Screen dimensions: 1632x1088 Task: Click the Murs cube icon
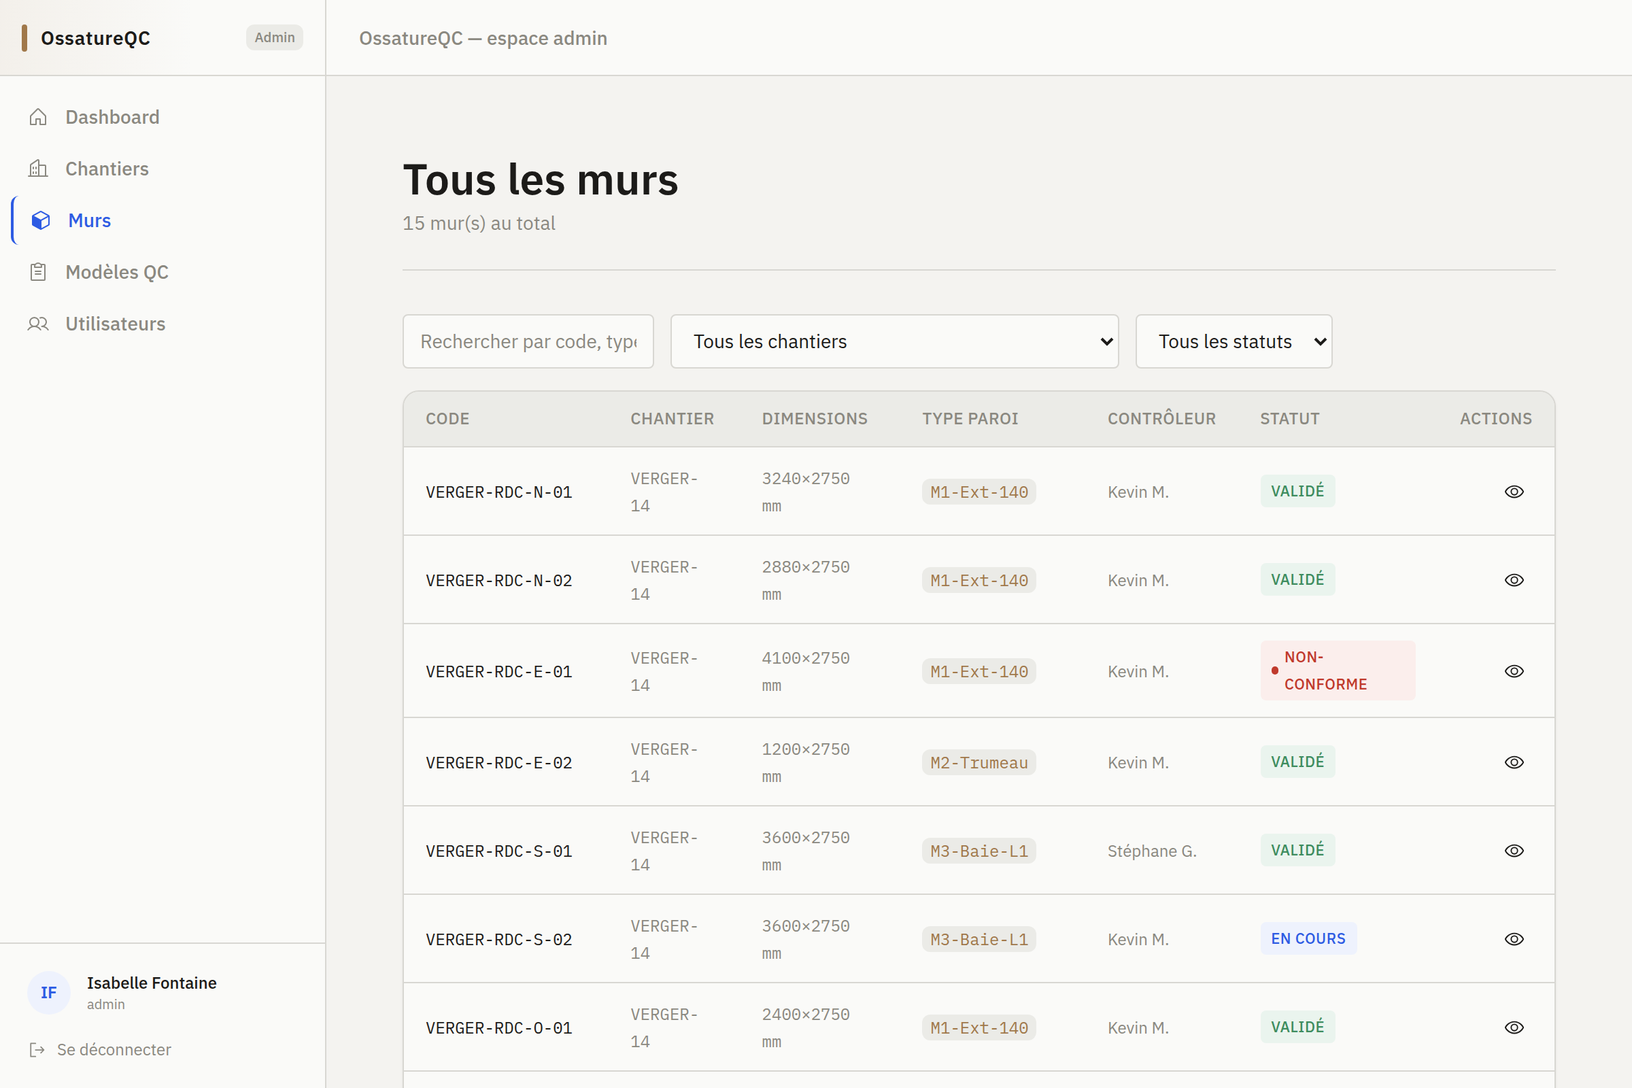[x=41, y=220]
